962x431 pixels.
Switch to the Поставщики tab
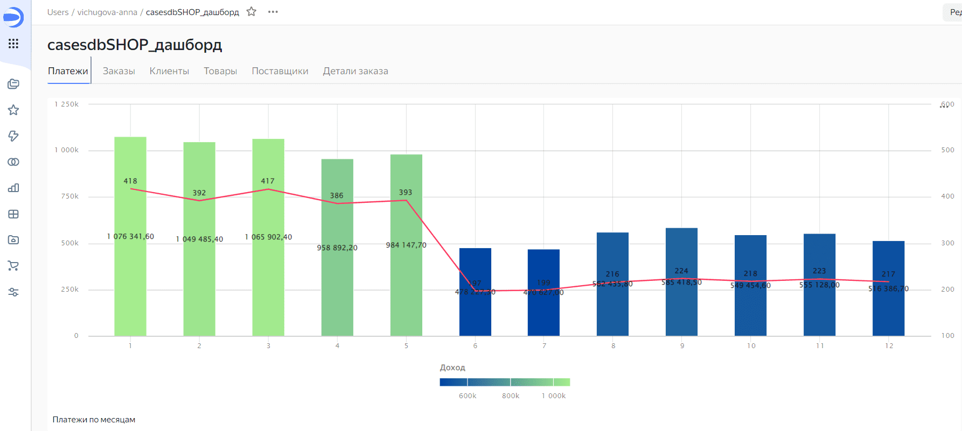pos(280,71)
